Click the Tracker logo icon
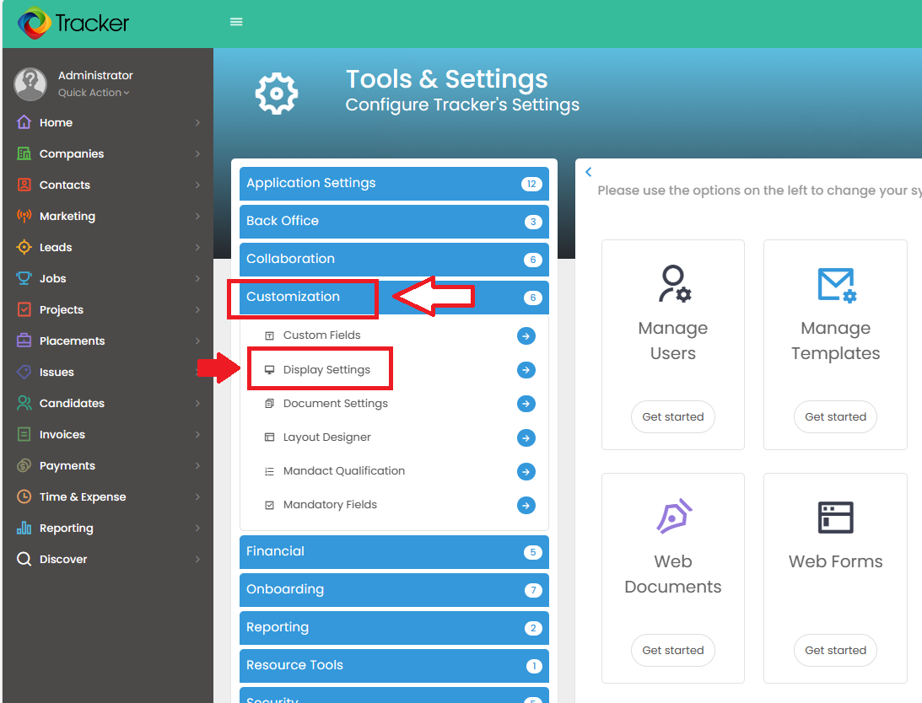The image size is (922, 703). (35, 23)
